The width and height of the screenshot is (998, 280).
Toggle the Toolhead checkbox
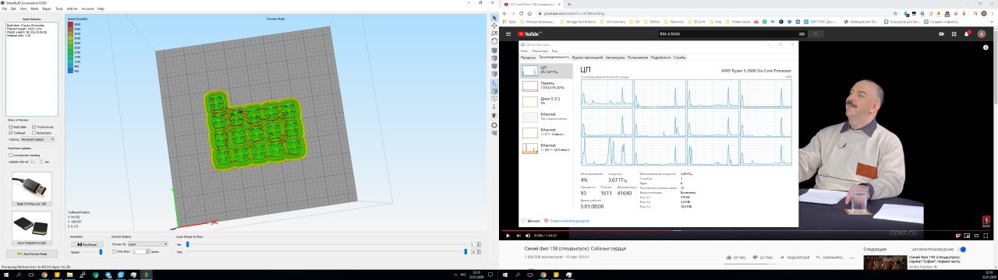pyautogui.click(x=10, y=133)
